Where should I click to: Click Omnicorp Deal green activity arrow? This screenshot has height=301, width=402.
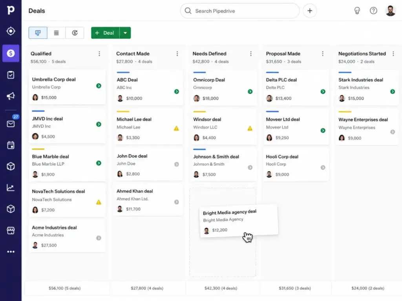[250, 92]
